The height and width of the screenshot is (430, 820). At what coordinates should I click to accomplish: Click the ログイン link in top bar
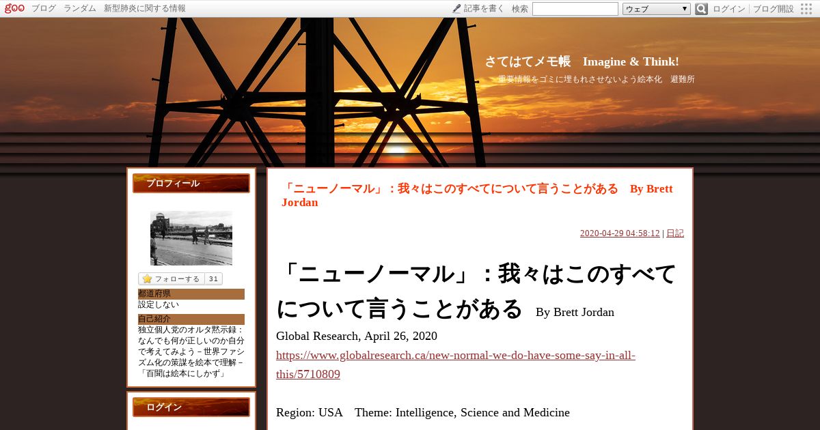click(729, 9)
